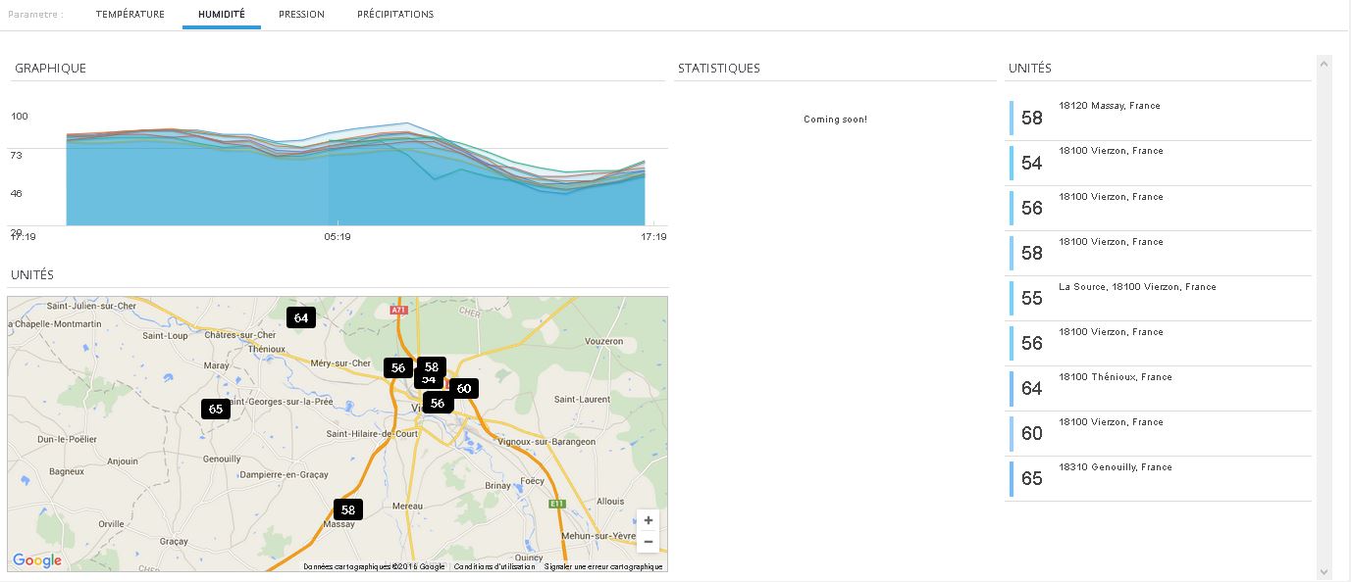Select map marker 60 east of Vierzon
Image resolution: width=1351 pixels, height=582 pixels.
pos(464,389)
